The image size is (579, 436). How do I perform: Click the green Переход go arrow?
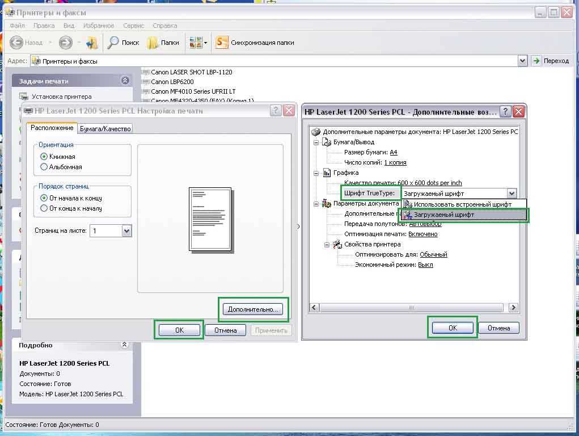[536, 61]
